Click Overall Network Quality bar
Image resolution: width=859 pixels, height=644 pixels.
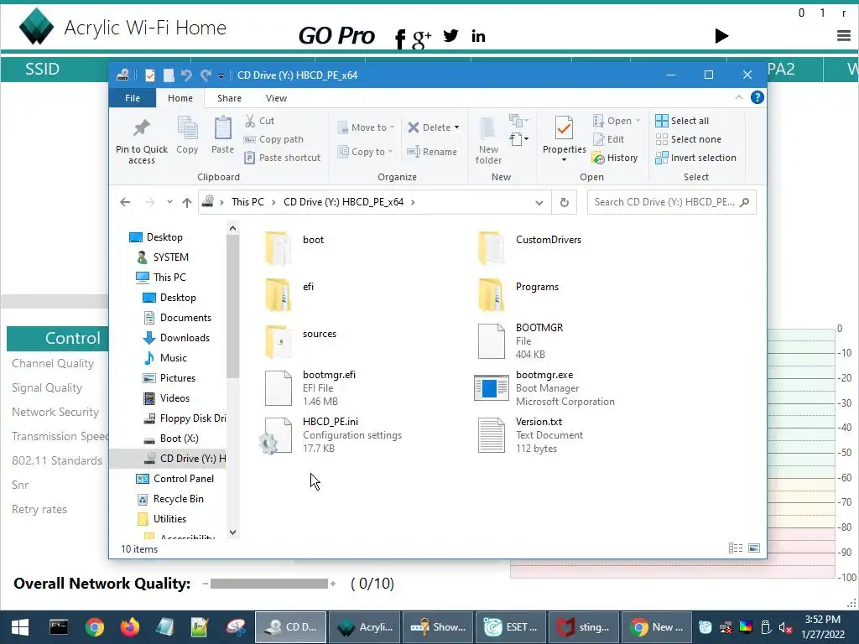269,584
